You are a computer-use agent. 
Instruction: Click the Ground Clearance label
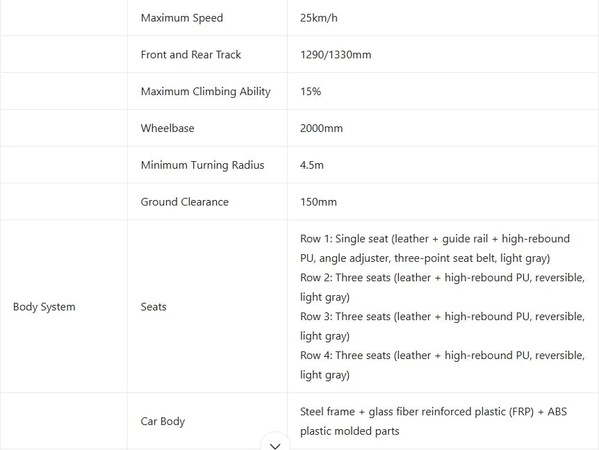[x=185, y=202]
